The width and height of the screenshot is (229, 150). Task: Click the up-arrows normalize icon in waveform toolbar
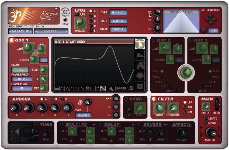[x=98, y=88]
